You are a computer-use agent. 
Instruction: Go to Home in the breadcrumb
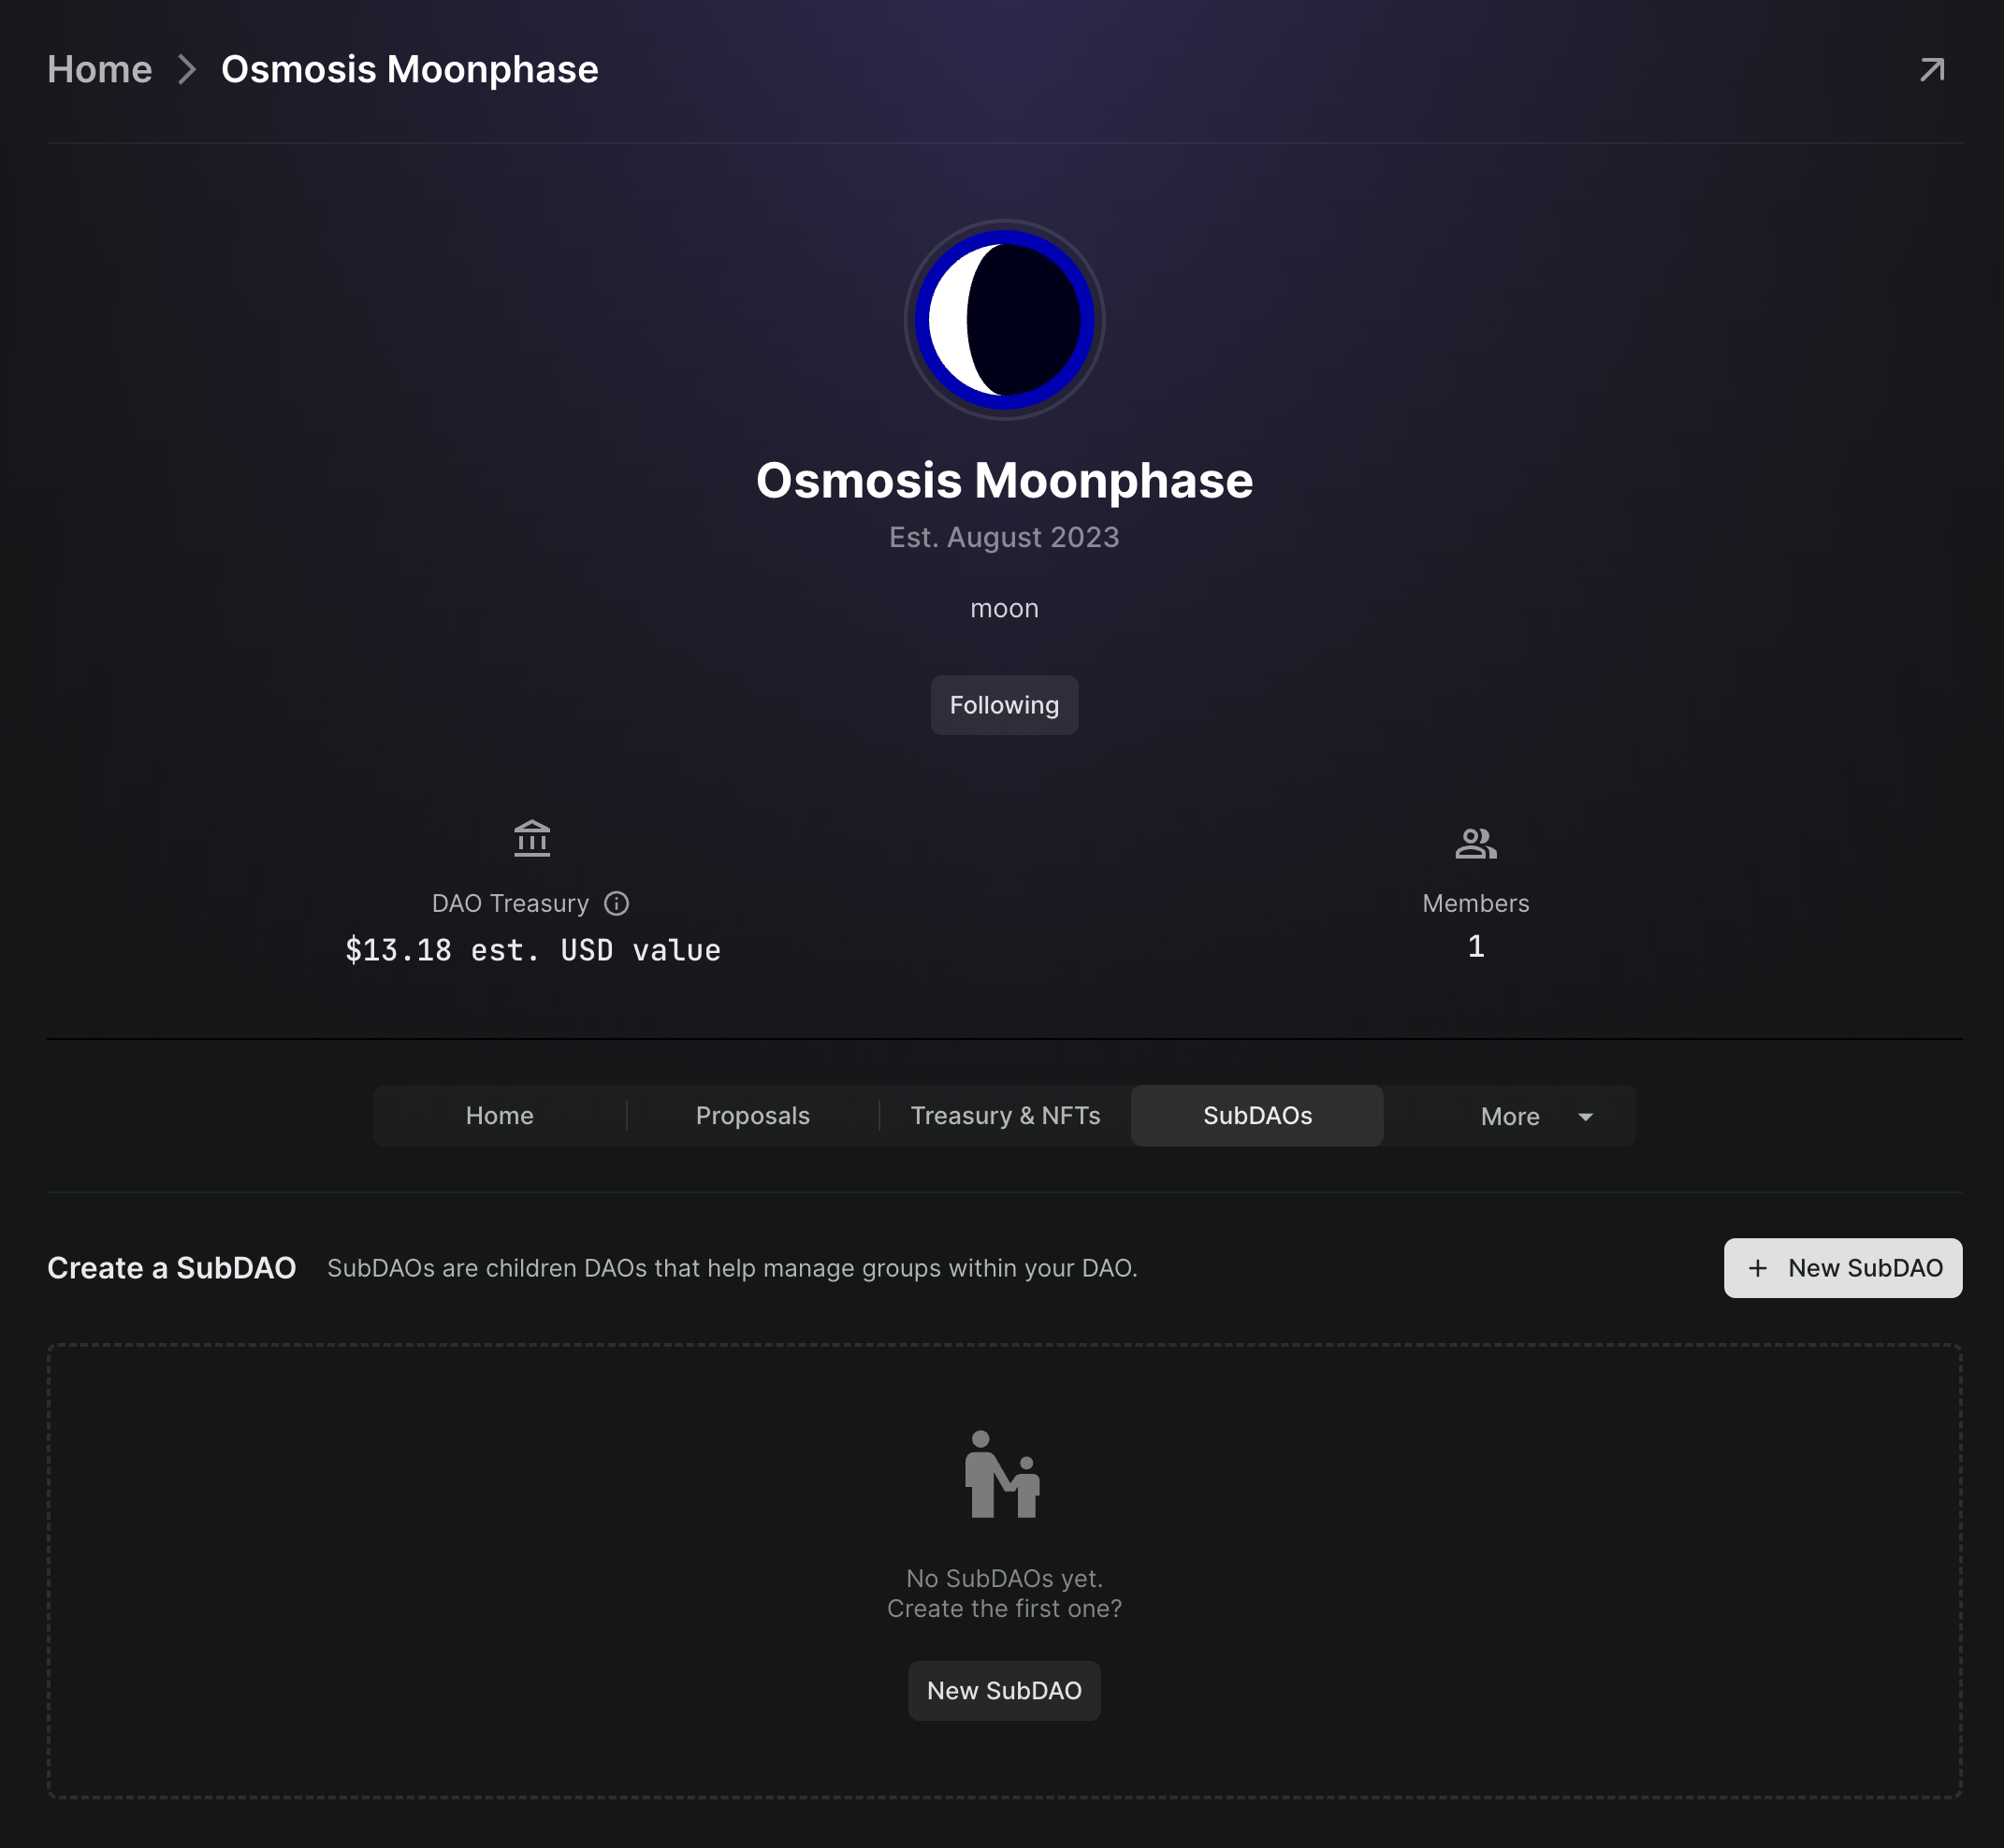100,69
